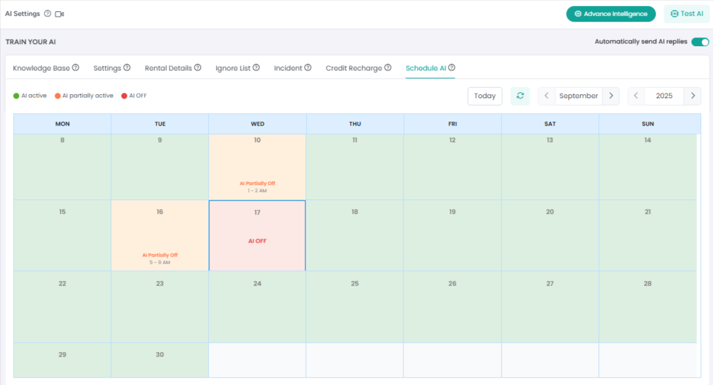The height and width of the screenshot is (385, 713).
Task: Switch to Ignore List tab
Action: [x=233, y=68]
